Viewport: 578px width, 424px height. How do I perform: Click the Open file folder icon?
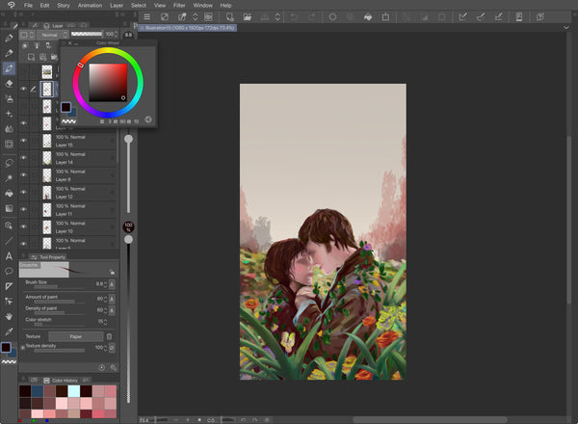pos(247,17)
